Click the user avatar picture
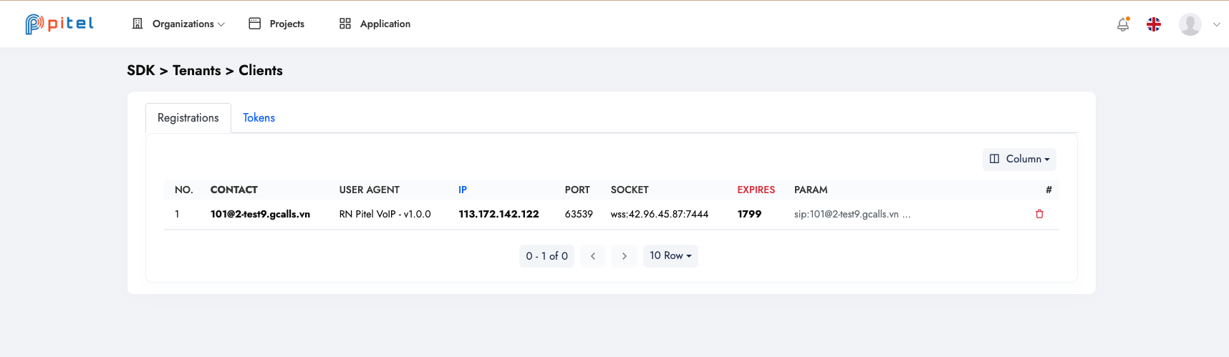Image resolution: width=1229 pixels, height=357 pixels. [1190, 24]
